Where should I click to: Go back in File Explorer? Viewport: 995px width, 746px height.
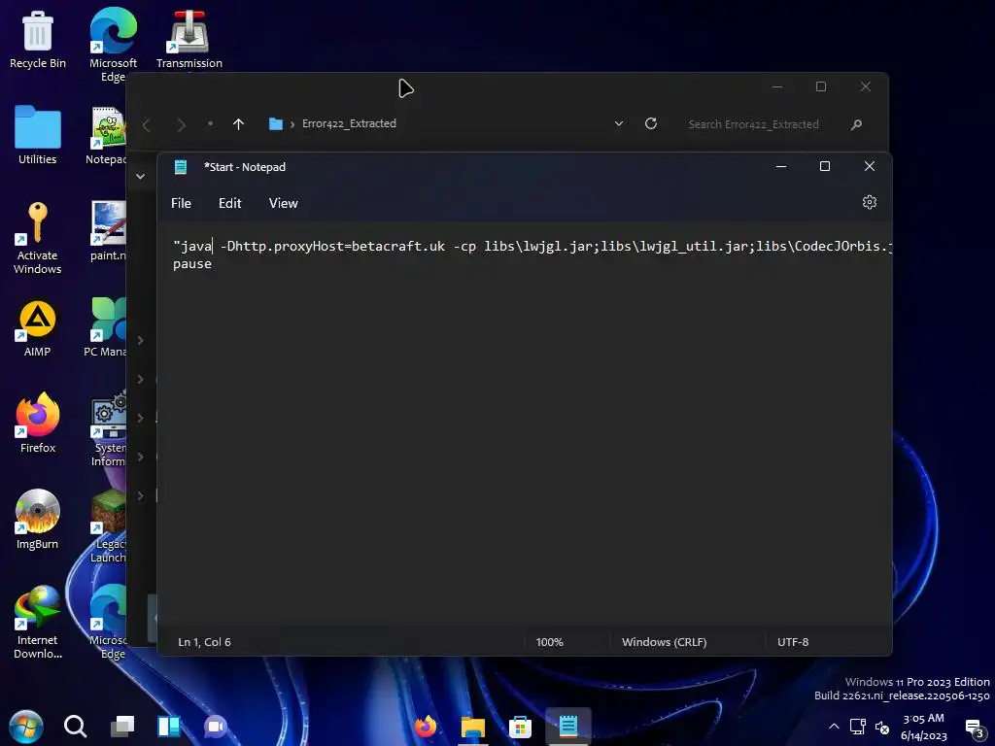coord(147,124)
